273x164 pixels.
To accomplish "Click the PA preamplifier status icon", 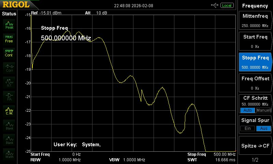I will 9,96.
